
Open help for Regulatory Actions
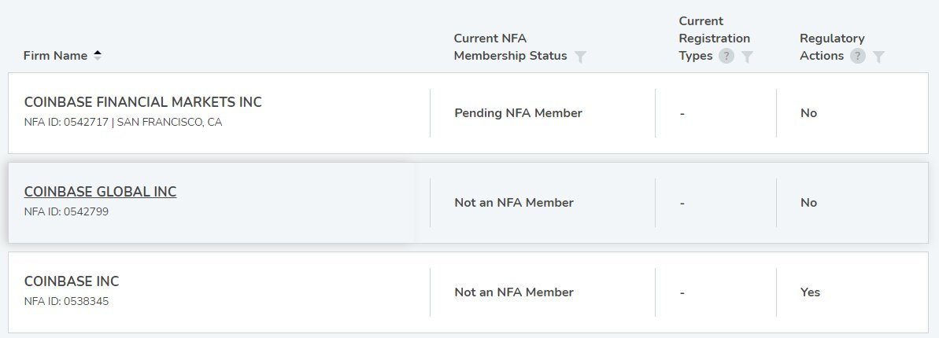coord(858,57)
